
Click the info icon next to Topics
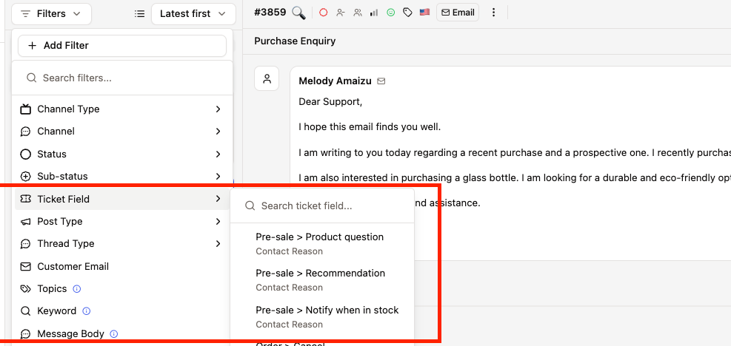77,289
